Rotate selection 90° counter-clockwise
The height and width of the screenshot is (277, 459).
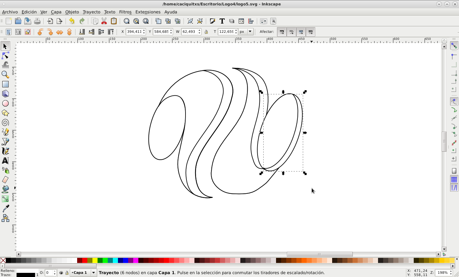(x=40, y=32)
